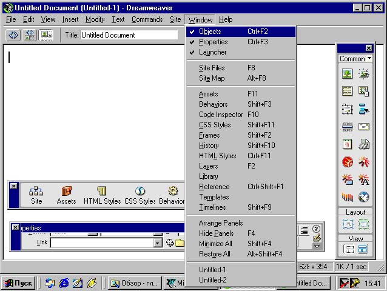Insert Generator icon in Objects panel
Screen dimensions: 387x291
364,197
